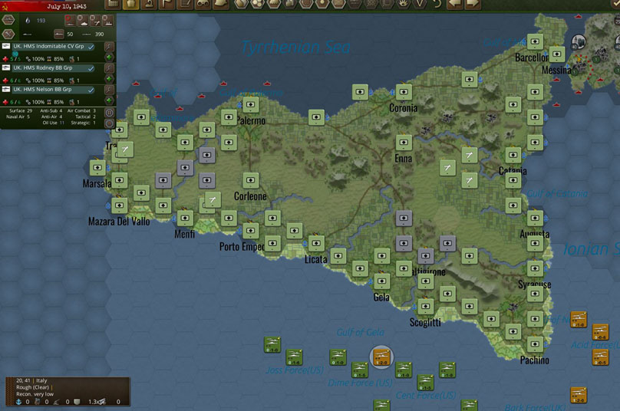This screenshot has width=620, height=411.
Task: Open the research microscope toolbar icon
Action: (x=149, y=4)
